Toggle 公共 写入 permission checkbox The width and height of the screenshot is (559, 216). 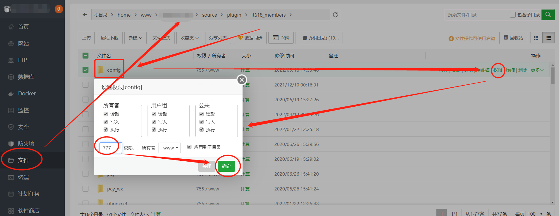pyautogui.click(x=202, y=122)
